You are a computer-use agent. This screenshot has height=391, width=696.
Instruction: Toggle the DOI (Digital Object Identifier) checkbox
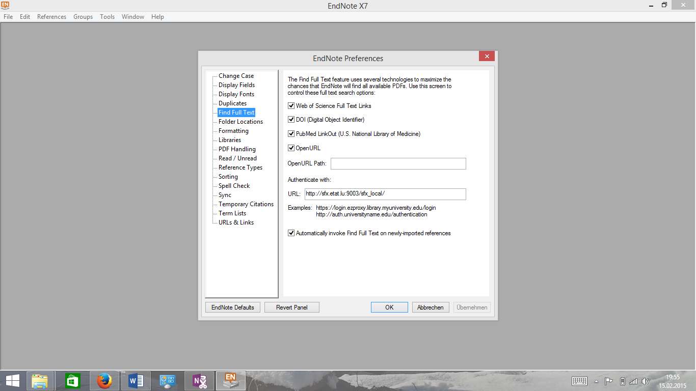pyautogui.click(x=291, y=120)
